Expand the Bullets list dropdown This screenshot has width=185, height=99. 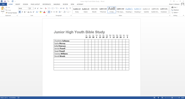click(51, 8)
